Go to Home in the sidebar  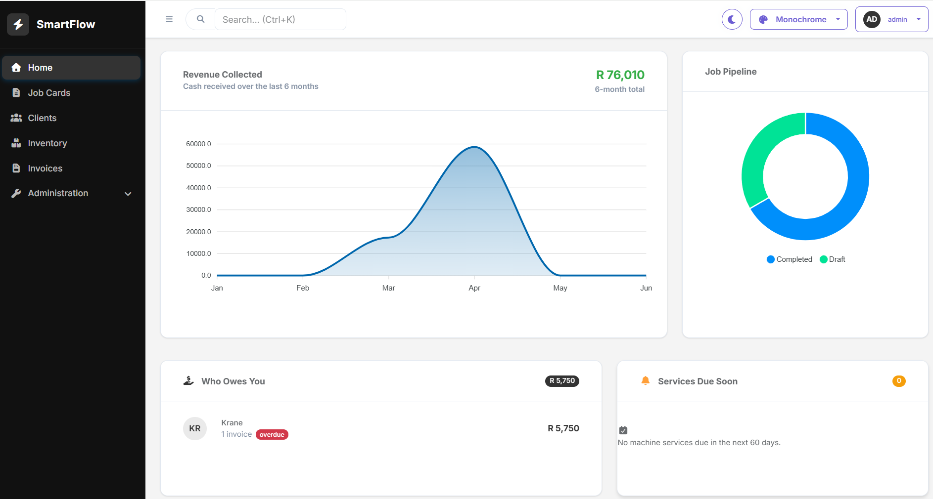71,68
